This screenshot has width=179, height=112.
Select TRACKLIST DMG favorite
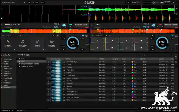[27, 66]
